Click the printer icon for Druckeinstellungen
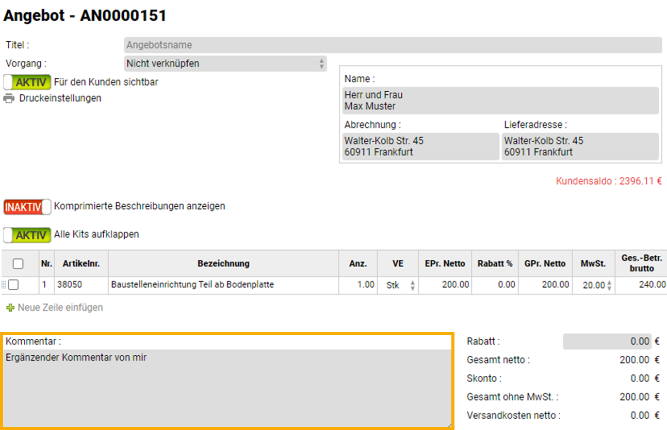 click(9, 98)
